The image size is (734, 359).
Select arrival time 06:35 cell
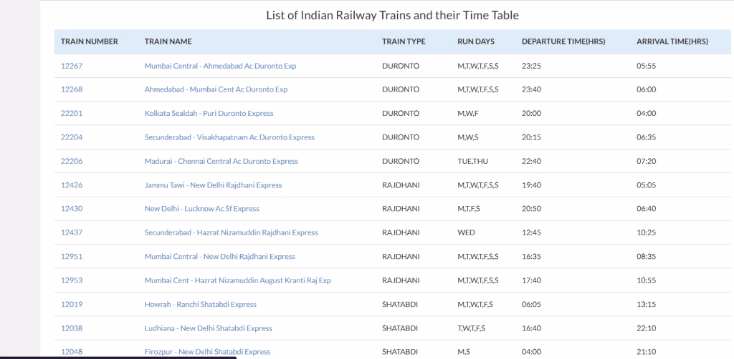[x=646, y=137]
